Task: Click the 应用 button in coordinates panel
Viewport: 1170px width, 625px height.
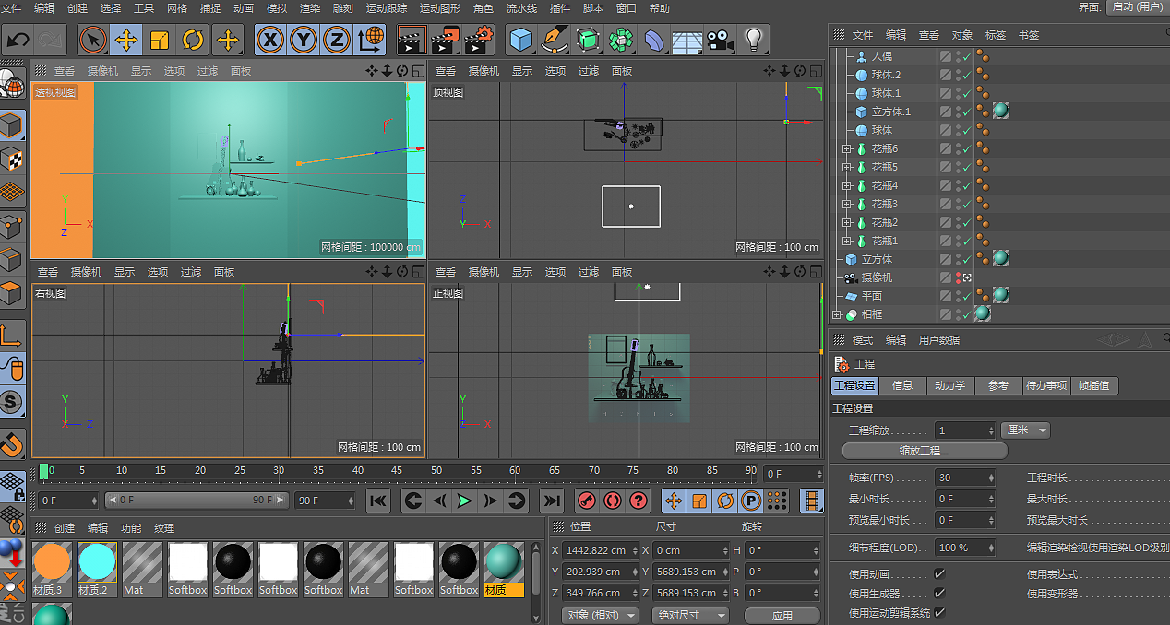Action: pyautogui.click(x=782, y=615)
